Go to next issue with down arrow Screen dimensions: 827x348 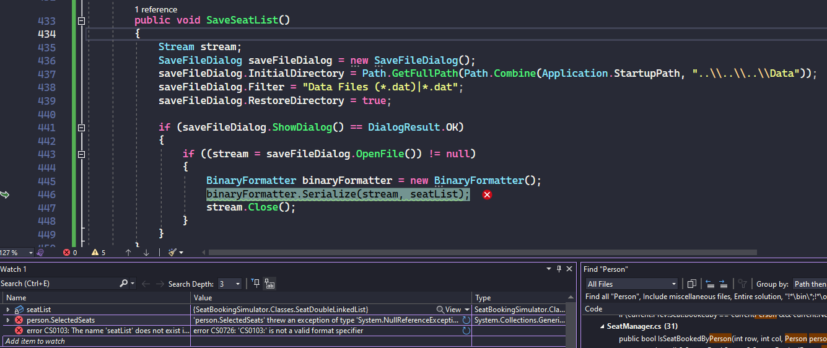(146, 253)
